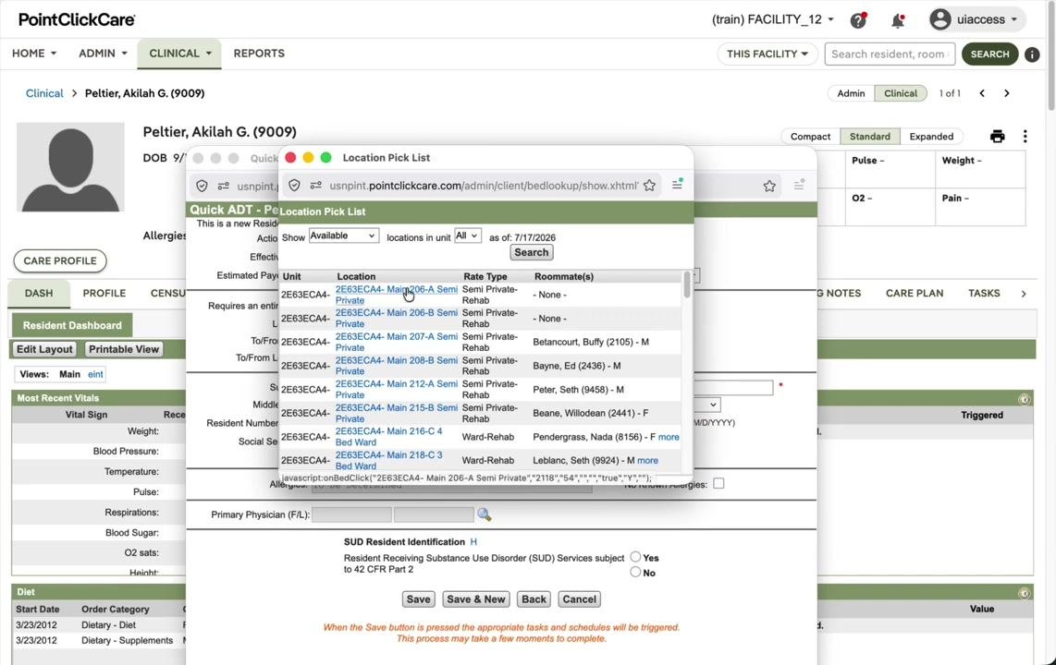Image resolution: width=1056 pixels, height=665 pixels.
Task: Select No for SUD services
Action: (635, 572)
